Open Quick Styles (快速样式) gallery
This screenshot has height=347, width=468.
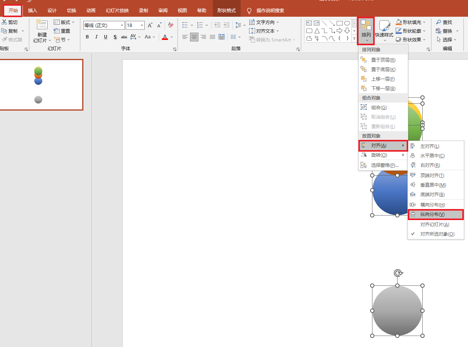pyautogui.click(x=384, y=30)
